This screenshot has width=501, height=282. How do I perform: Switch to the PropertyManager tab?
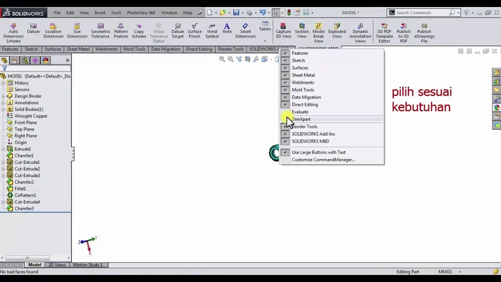14,60
